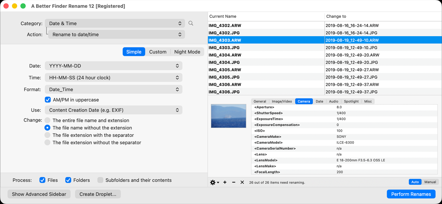Select the IMG_4306.JPG row
The image size is (442, 204).
click(x=325, y=91)
